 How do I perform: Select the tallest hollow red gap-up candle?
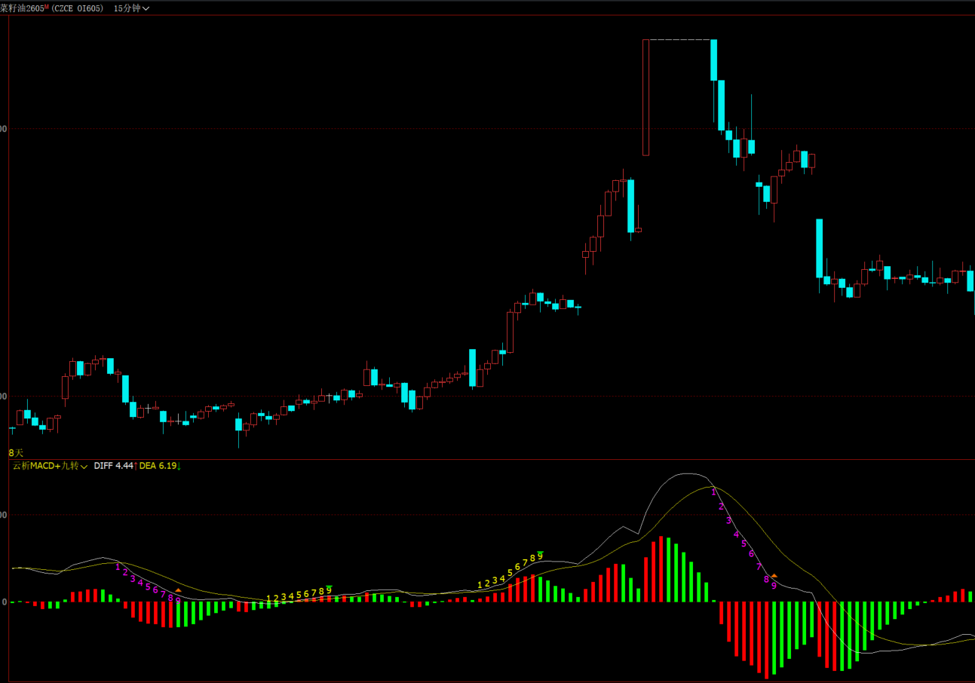(x=646, y=97)
